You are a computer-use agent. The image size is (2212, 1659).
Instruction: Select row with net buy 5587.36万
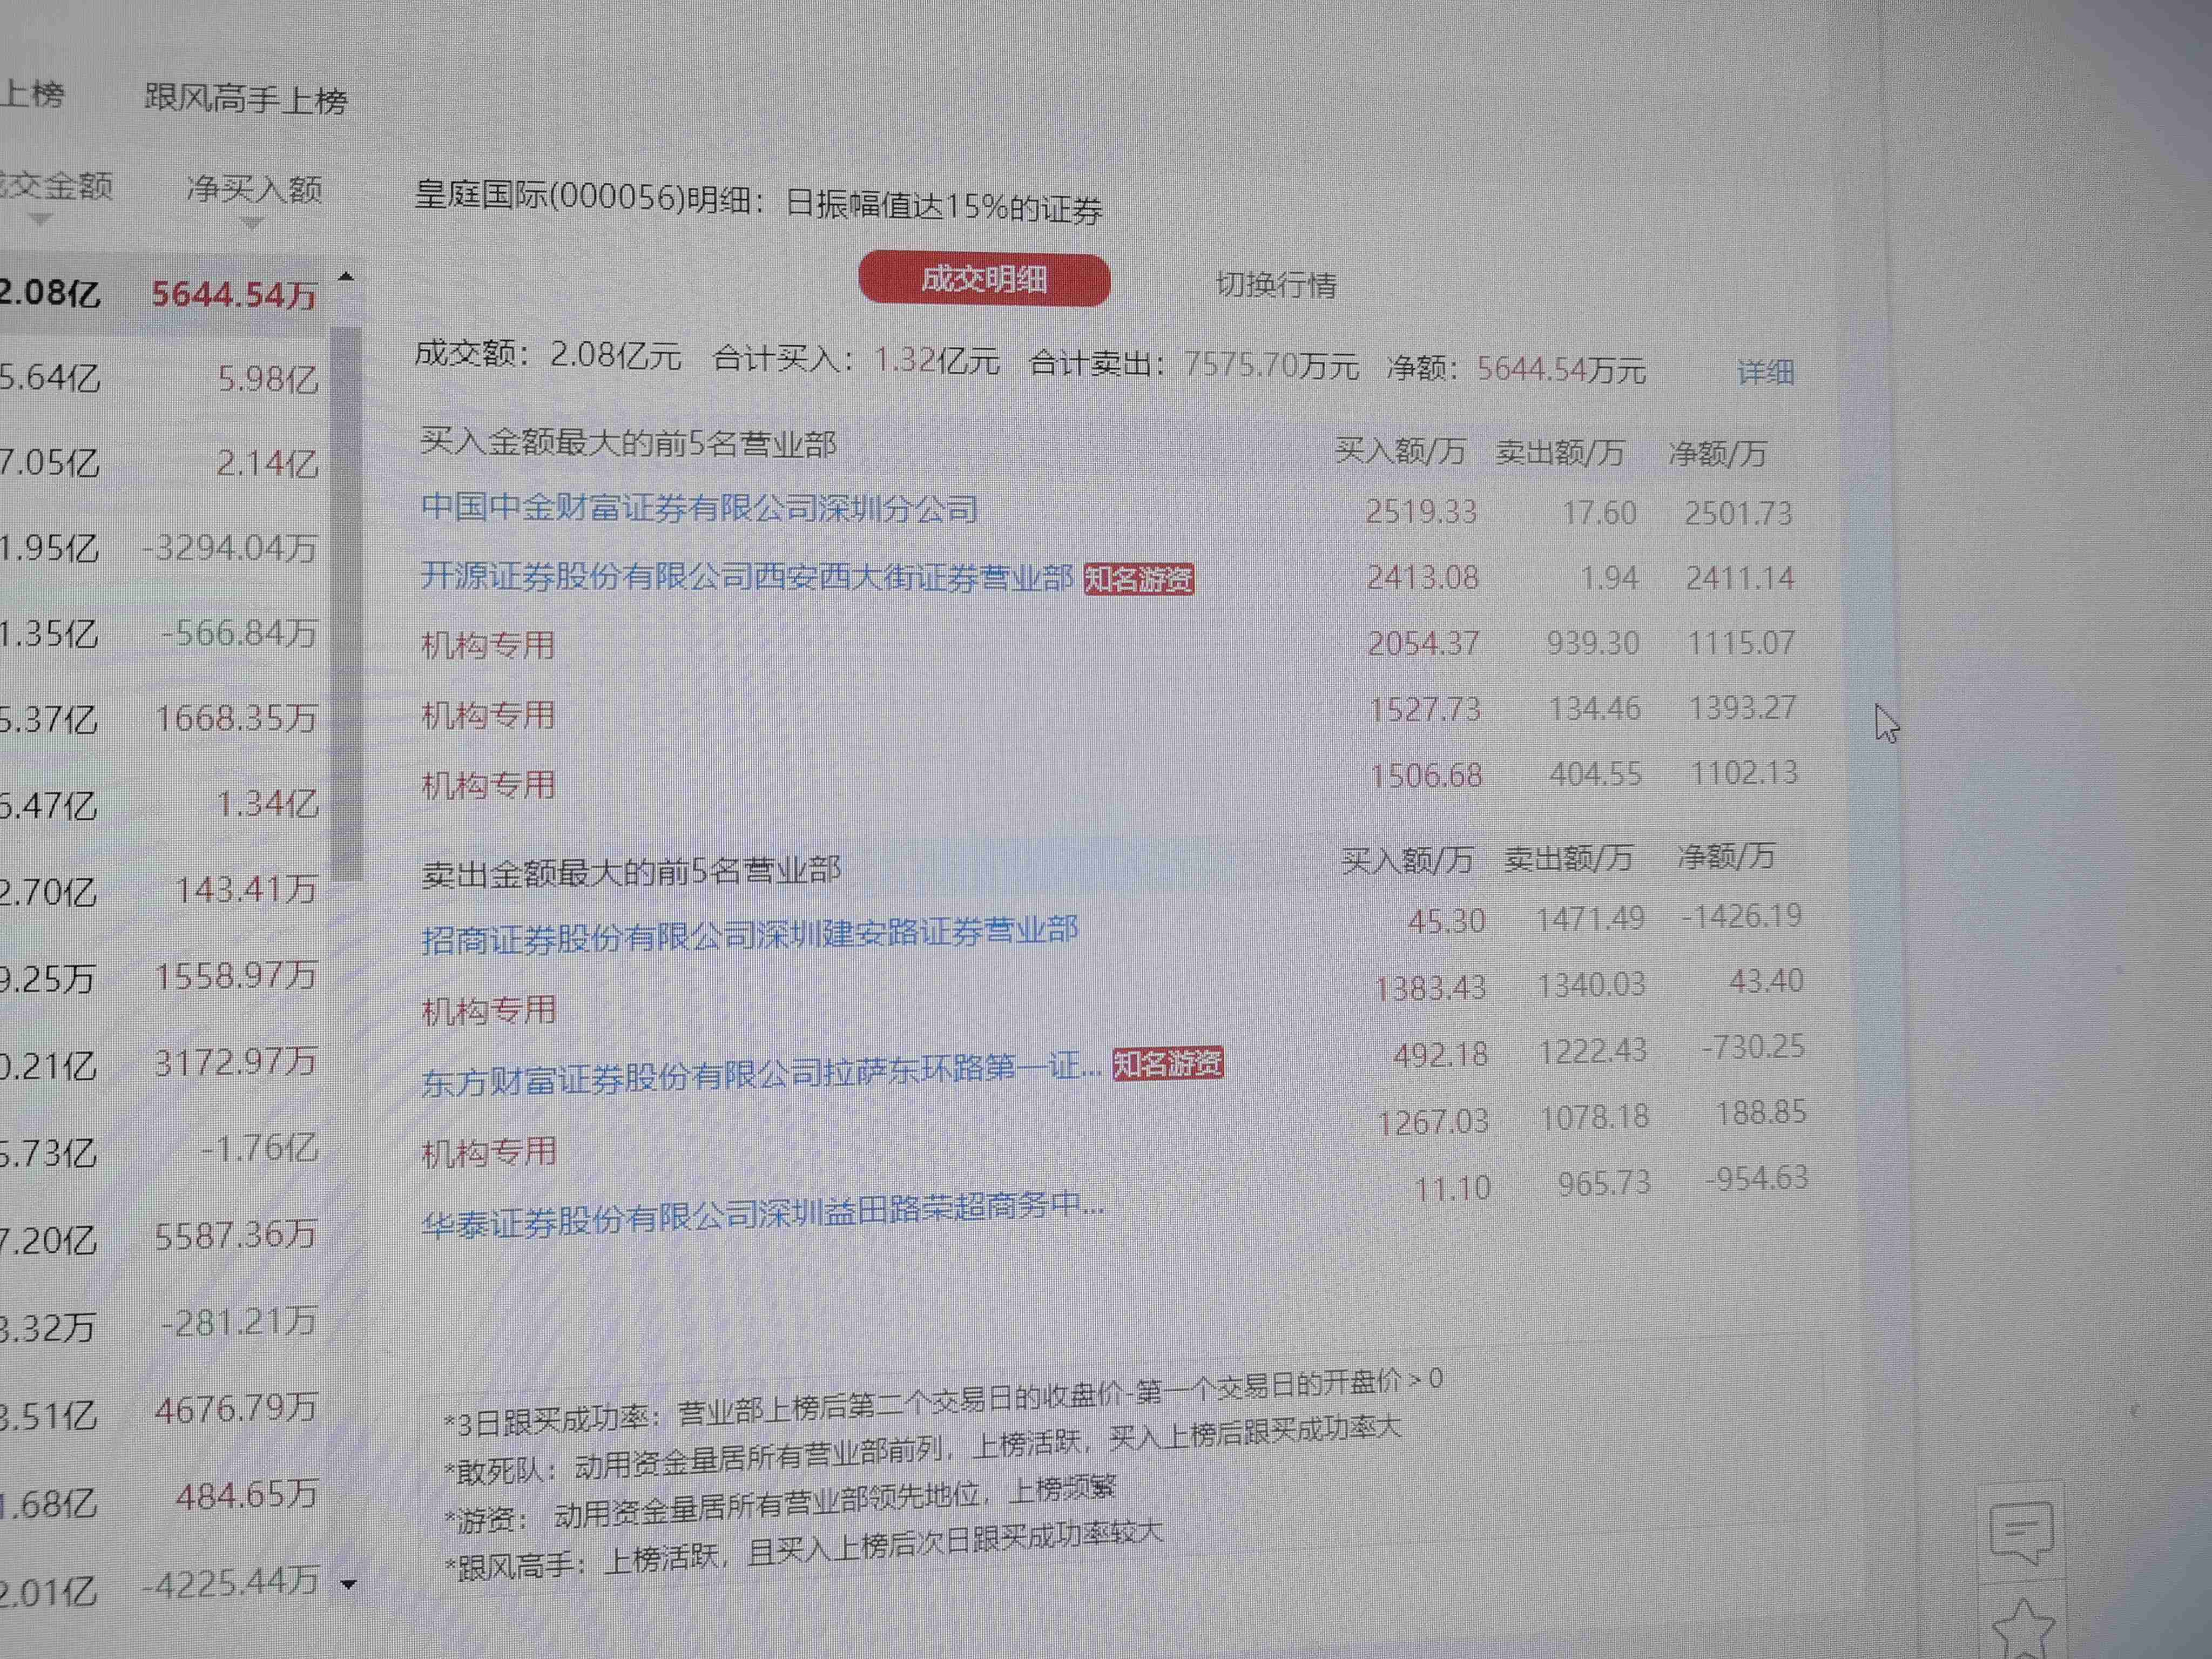click(x=165, y=1236)
